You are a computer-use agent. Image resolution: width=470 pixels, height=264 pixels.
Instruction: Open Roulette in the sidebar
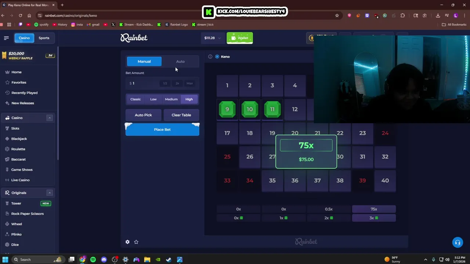18,149
